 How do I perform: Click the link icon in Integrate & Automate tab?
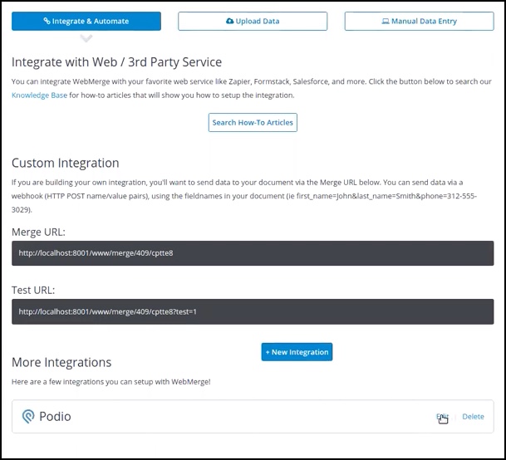pyautogui.click(x=47, y=22)
